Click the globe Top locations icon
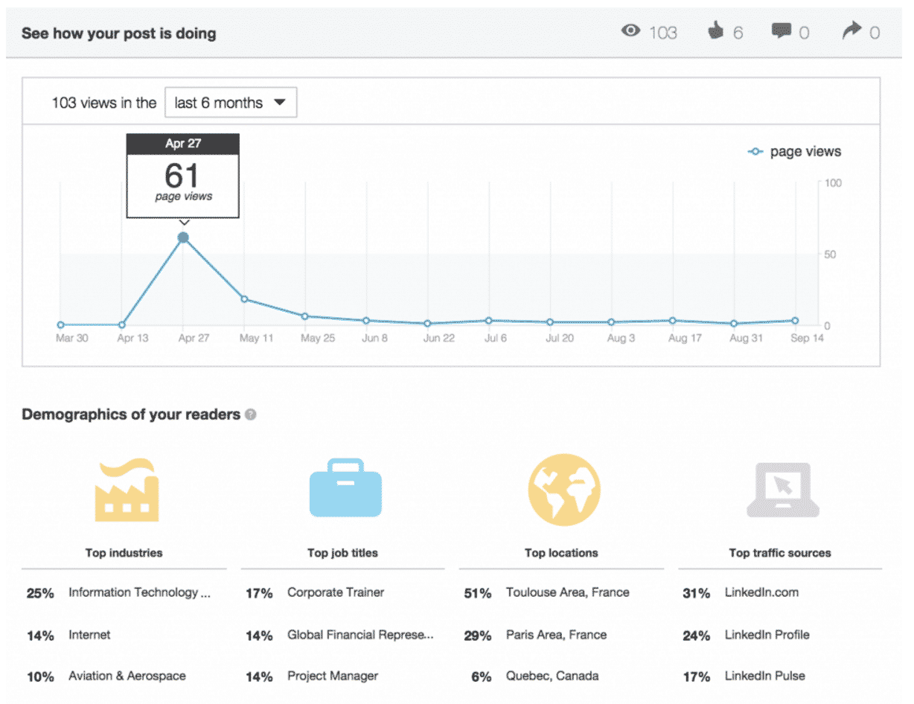 pos(563,490)
